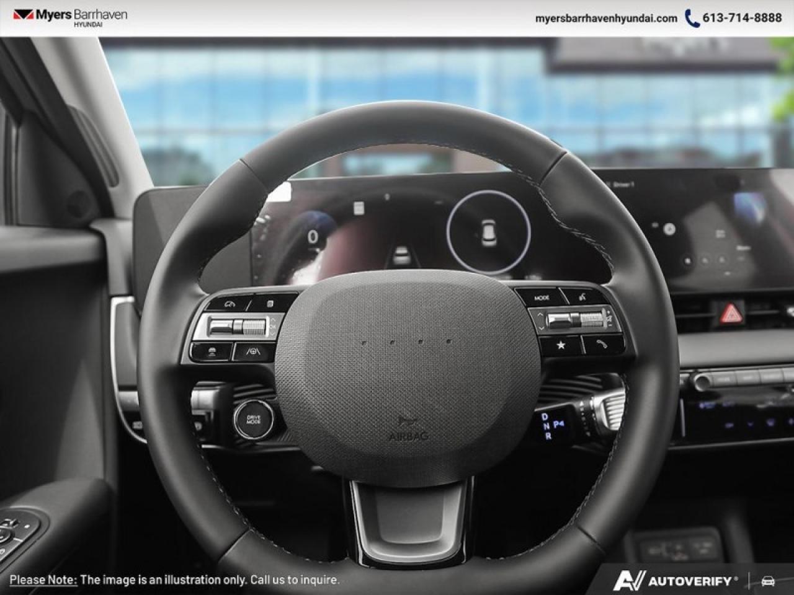The width and height of the screenshot is (794, 595).
Task: Tap the driver attention warning icon
Action: pyautogui.click(x=213, y=353)
